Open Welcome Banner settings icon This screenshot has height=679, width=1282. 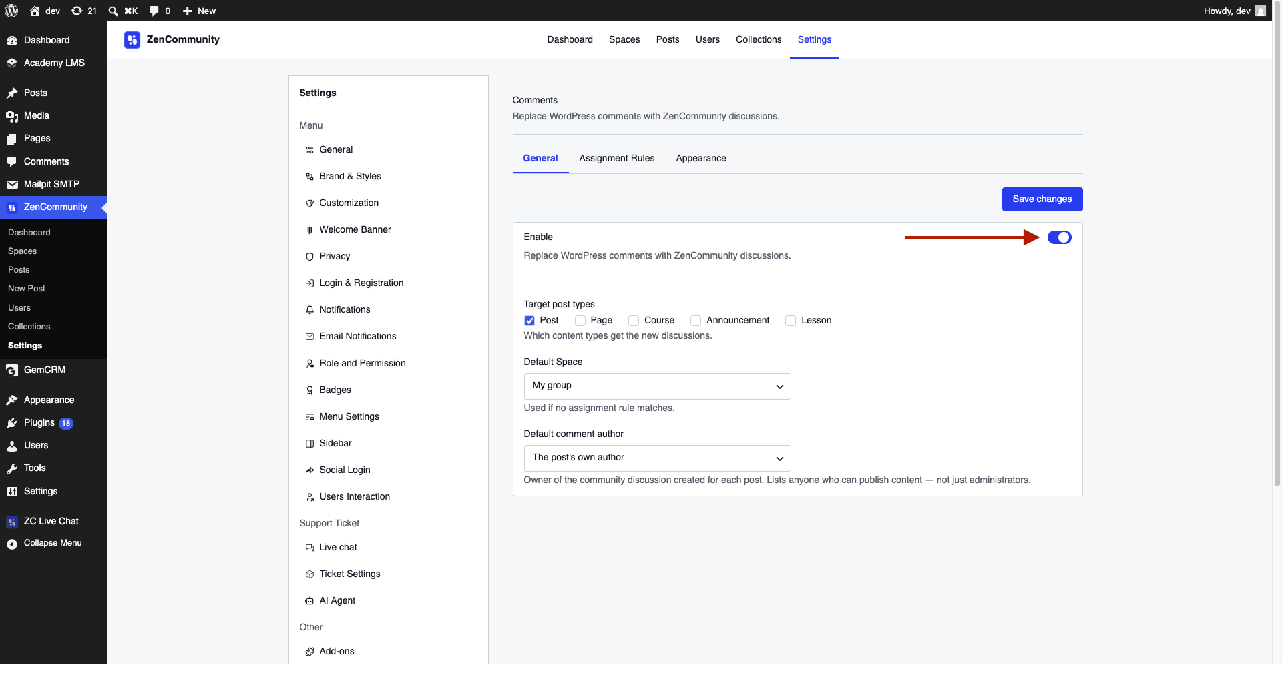[x=310, y=230]
